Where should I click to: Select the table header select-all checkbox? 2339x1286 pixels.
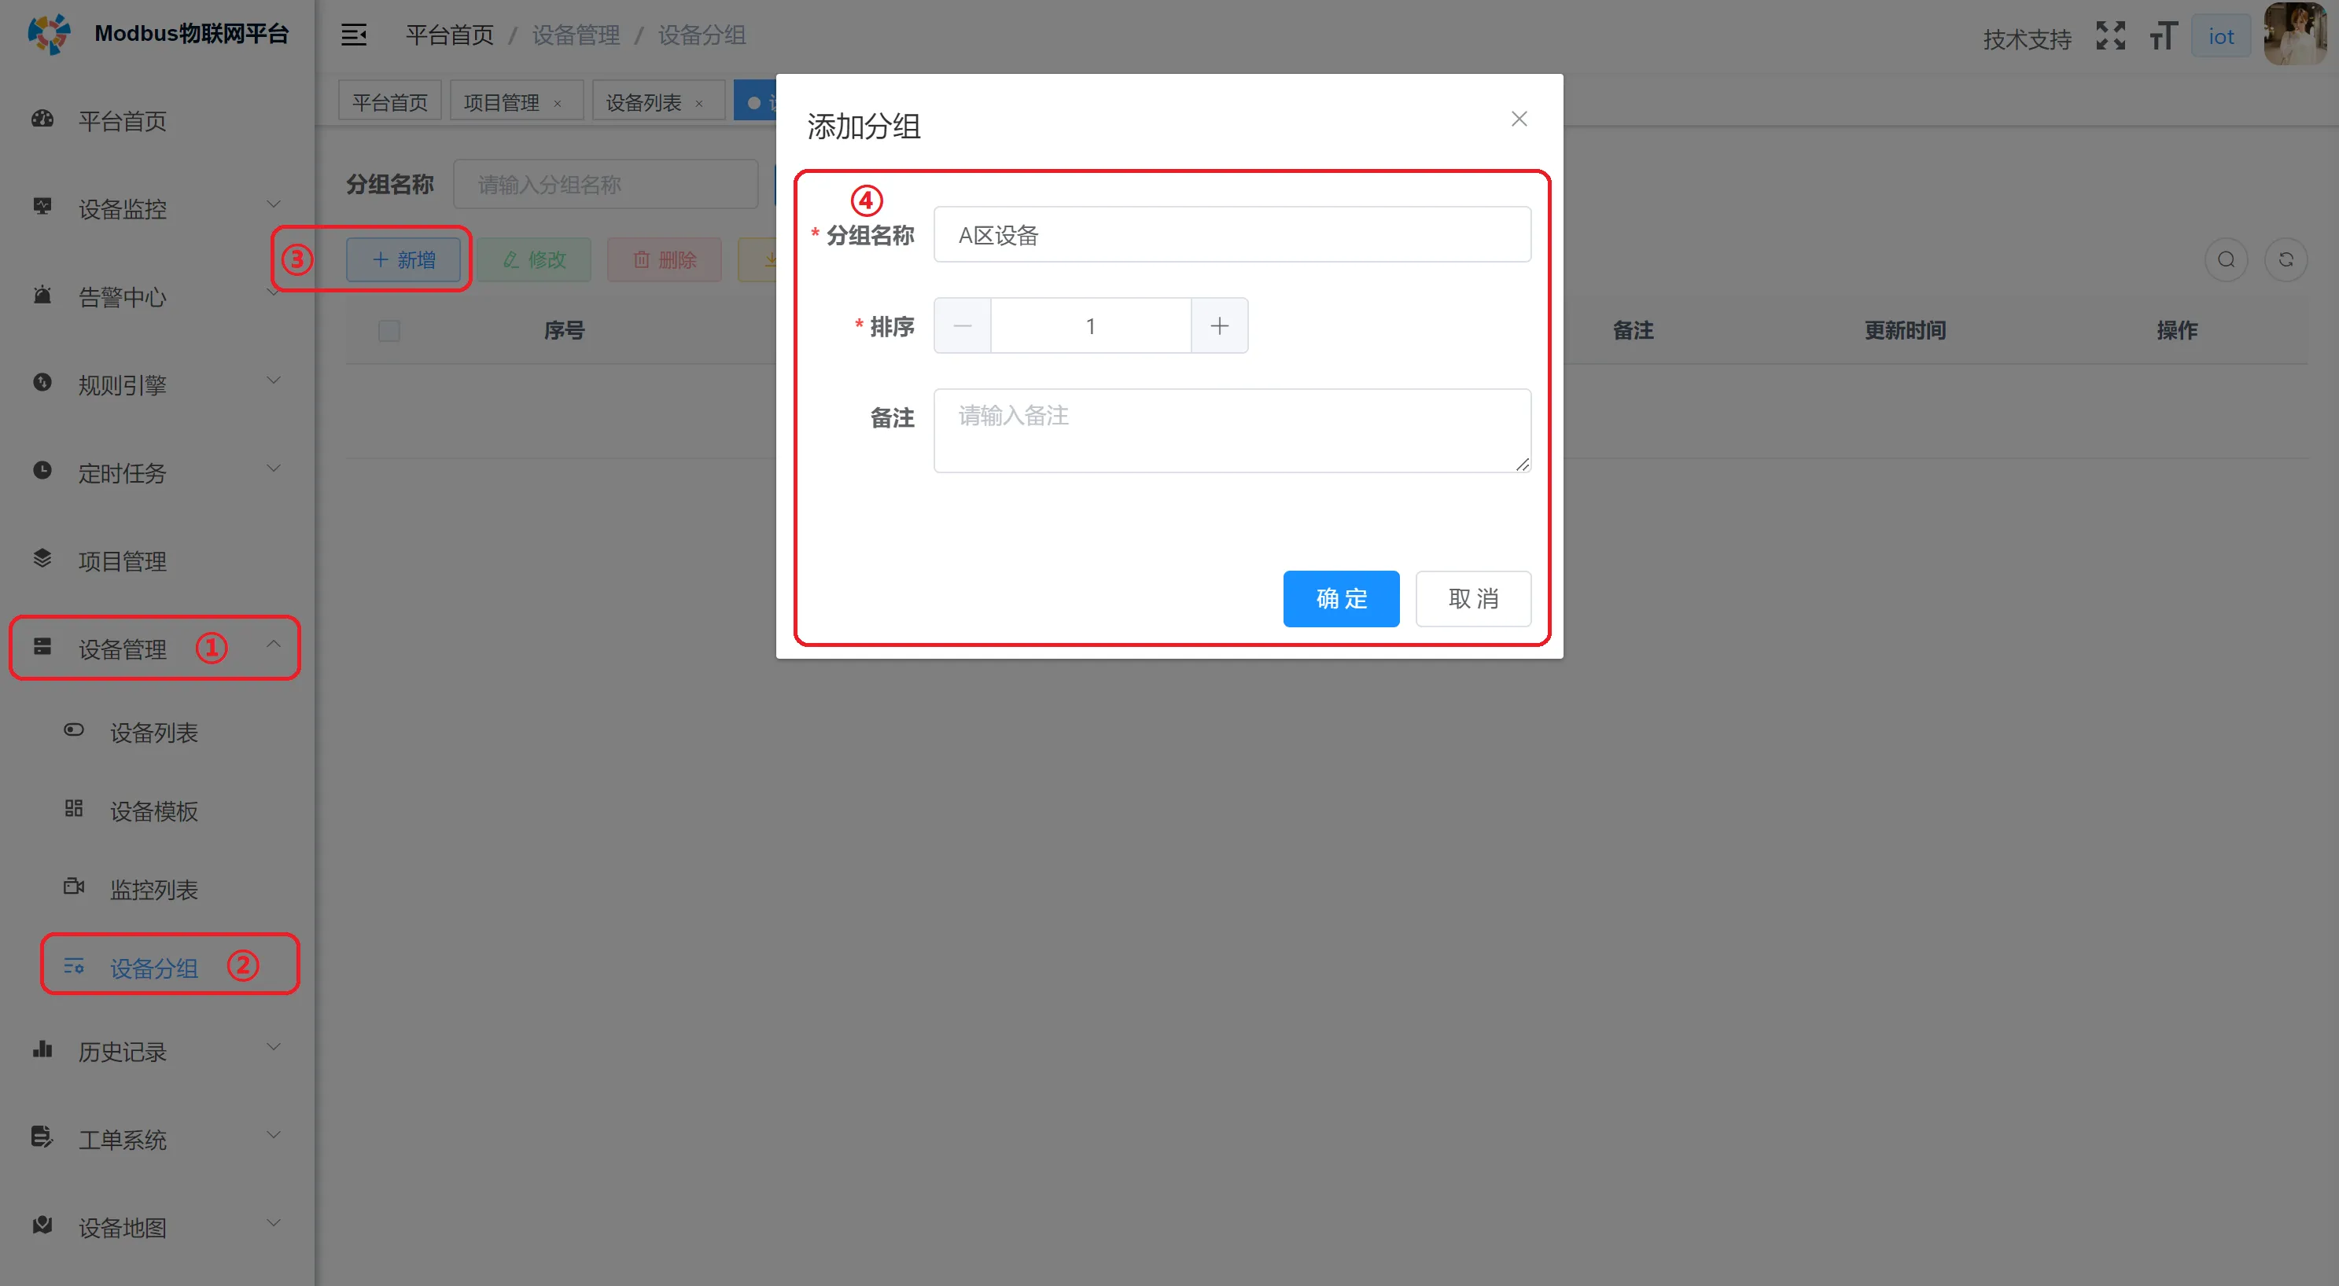(x=389, y=330)
